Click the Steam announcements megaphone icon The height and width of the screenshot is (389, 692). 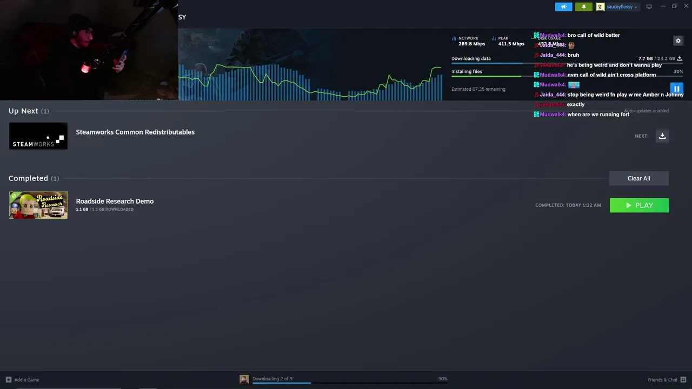563,7
